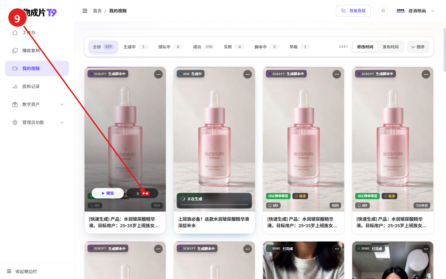Open the 倒序 sort order dropdown
This screenshot has width=446, height=279.
(x=418, y=47)
